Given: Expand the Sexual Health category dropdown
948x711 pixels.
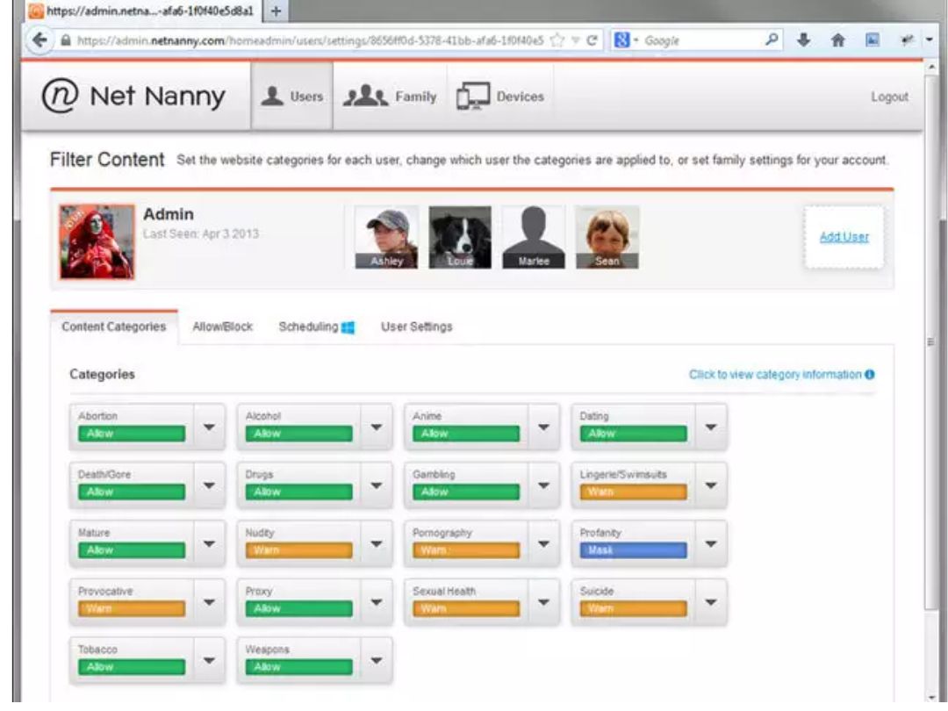Looking at the screenshot, I should 543,602.
